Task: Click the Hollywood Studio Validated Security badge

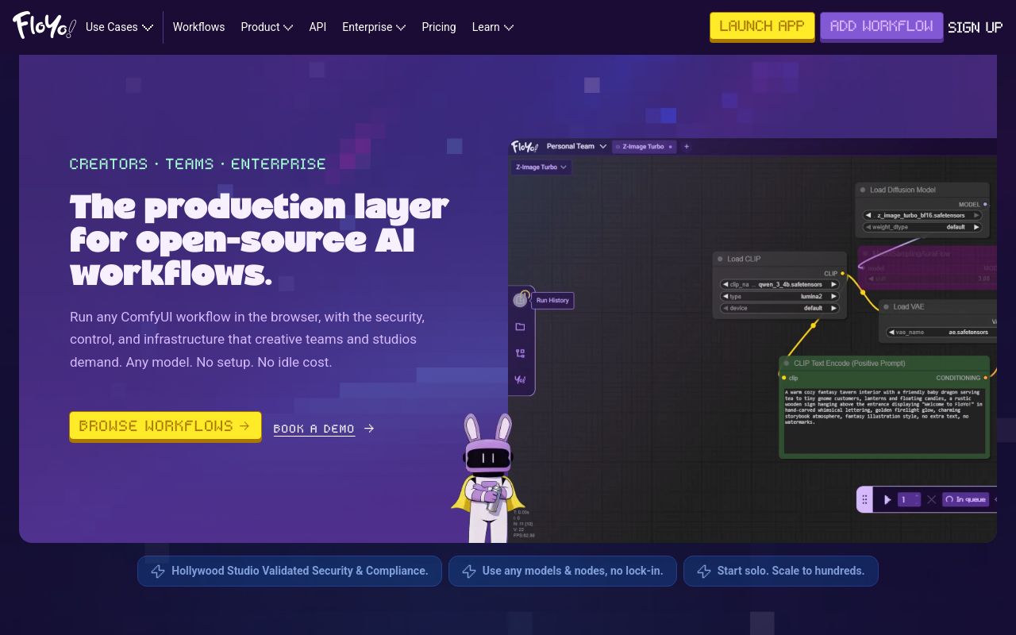Action: pos(290,571)
